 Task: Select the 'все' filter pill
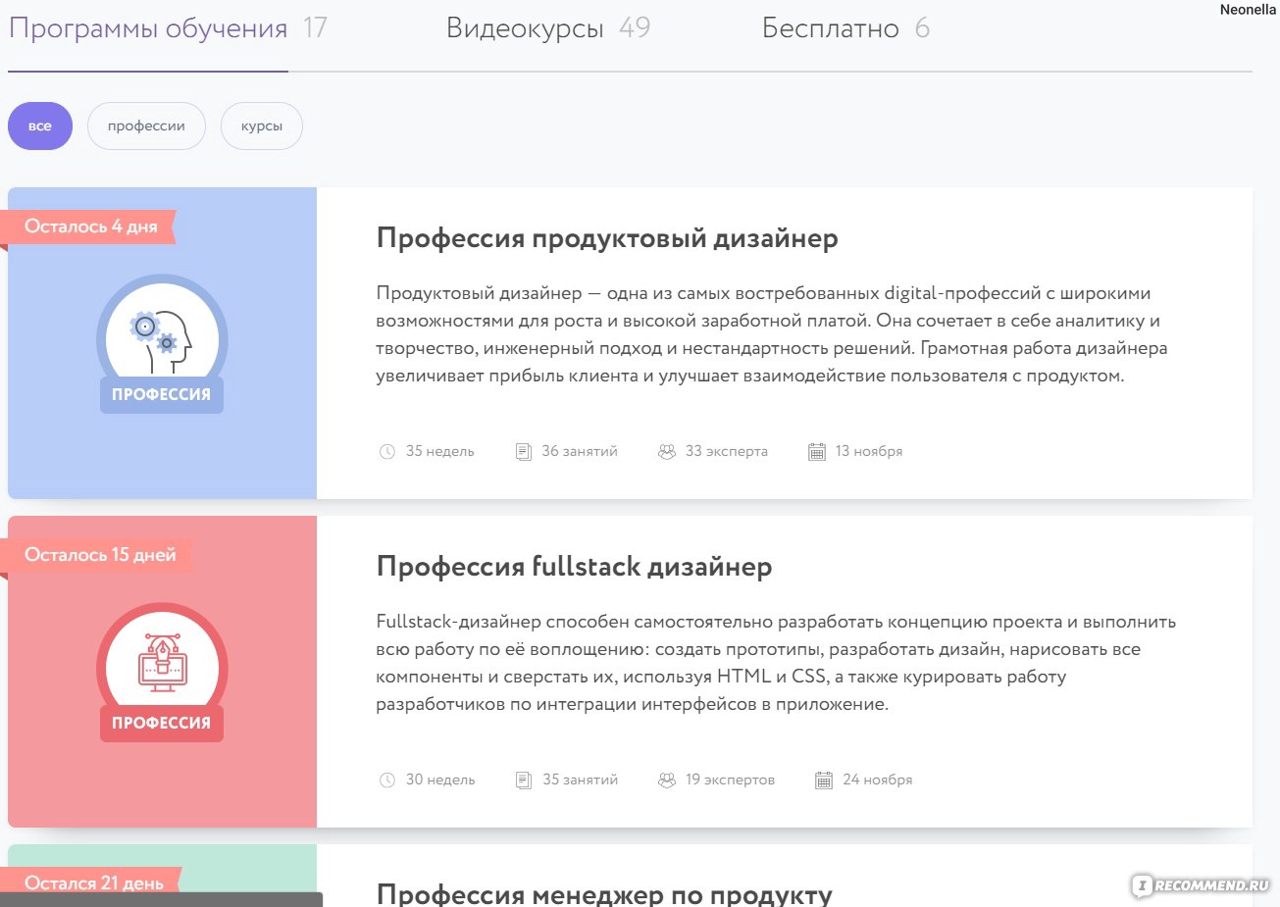(40, 126)
